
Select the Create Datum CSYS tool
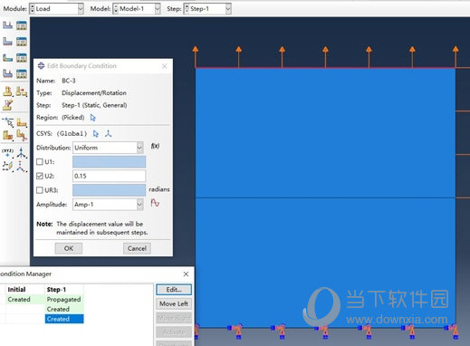[x=22, y=166]
